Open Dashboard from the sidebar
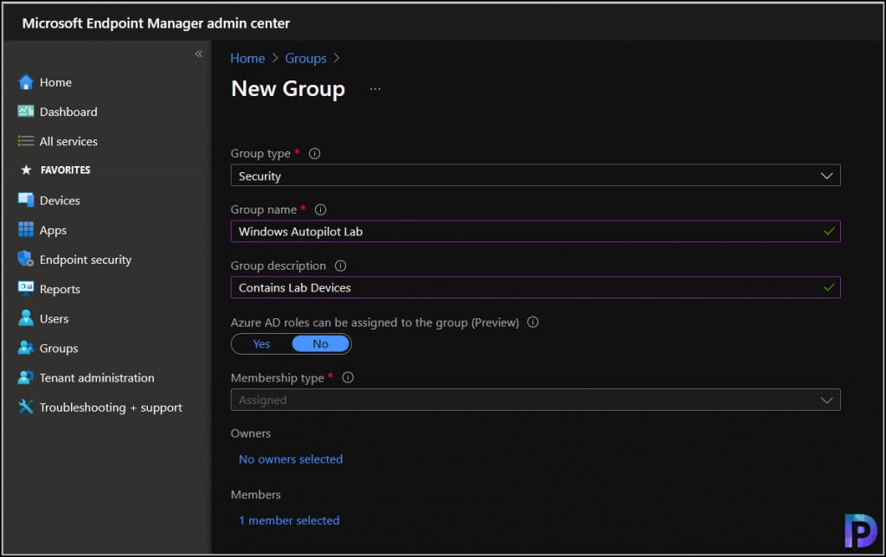Image resolution: width=886 pixels, height=557 pixels. click(x=68, y=112)
